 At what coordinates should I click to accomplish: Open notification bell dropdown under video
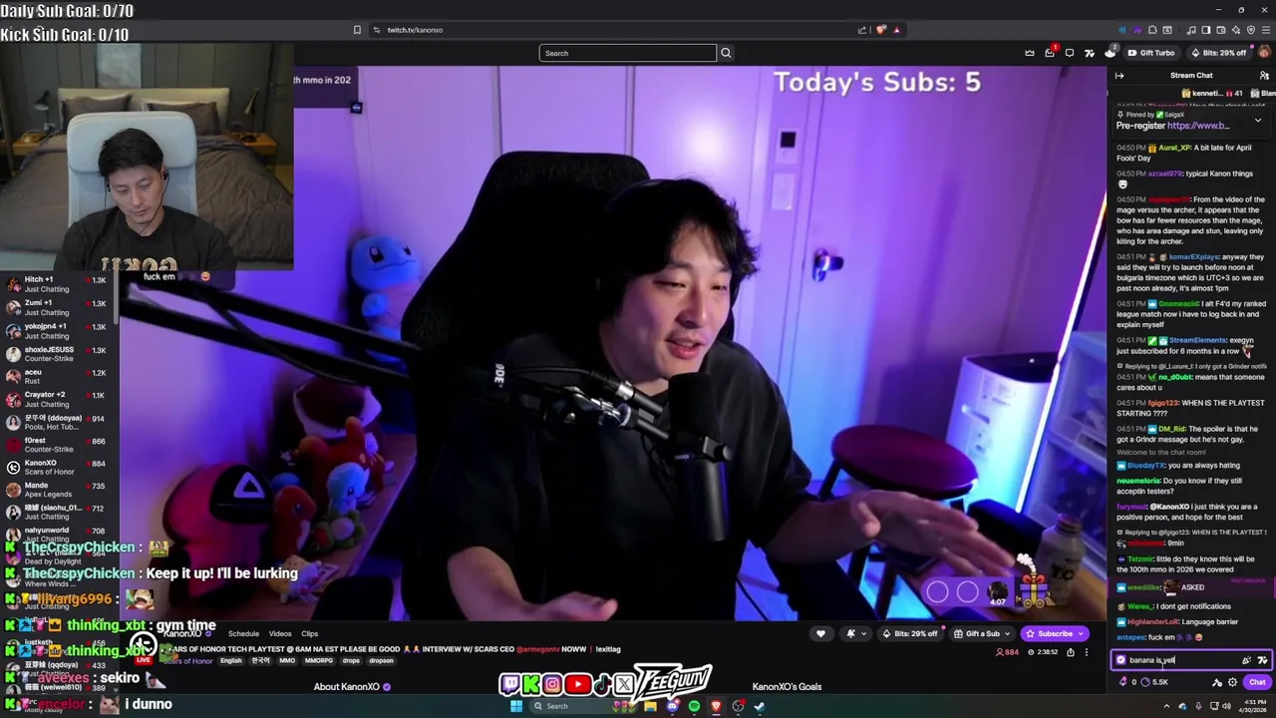tap(855, 633)
